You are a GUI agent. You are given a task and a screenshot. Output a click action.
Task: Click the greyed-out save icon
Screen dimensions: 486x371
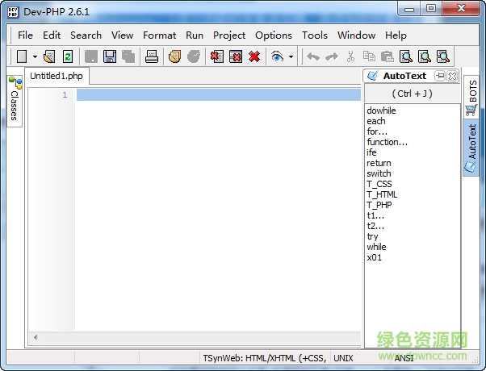91,56
